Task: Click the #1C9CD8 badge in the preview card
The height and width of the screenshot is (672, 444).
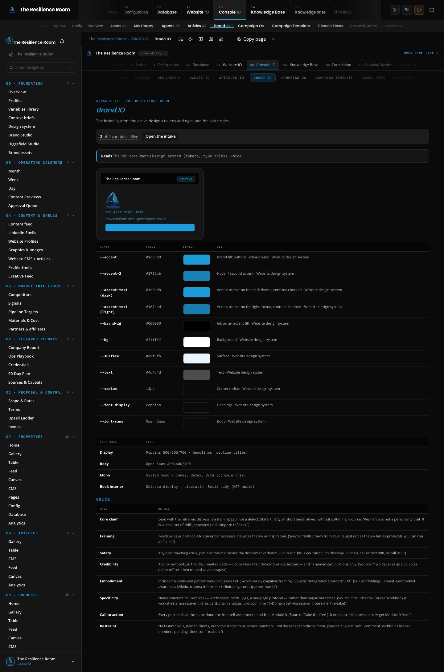Action: click(186, 179)
